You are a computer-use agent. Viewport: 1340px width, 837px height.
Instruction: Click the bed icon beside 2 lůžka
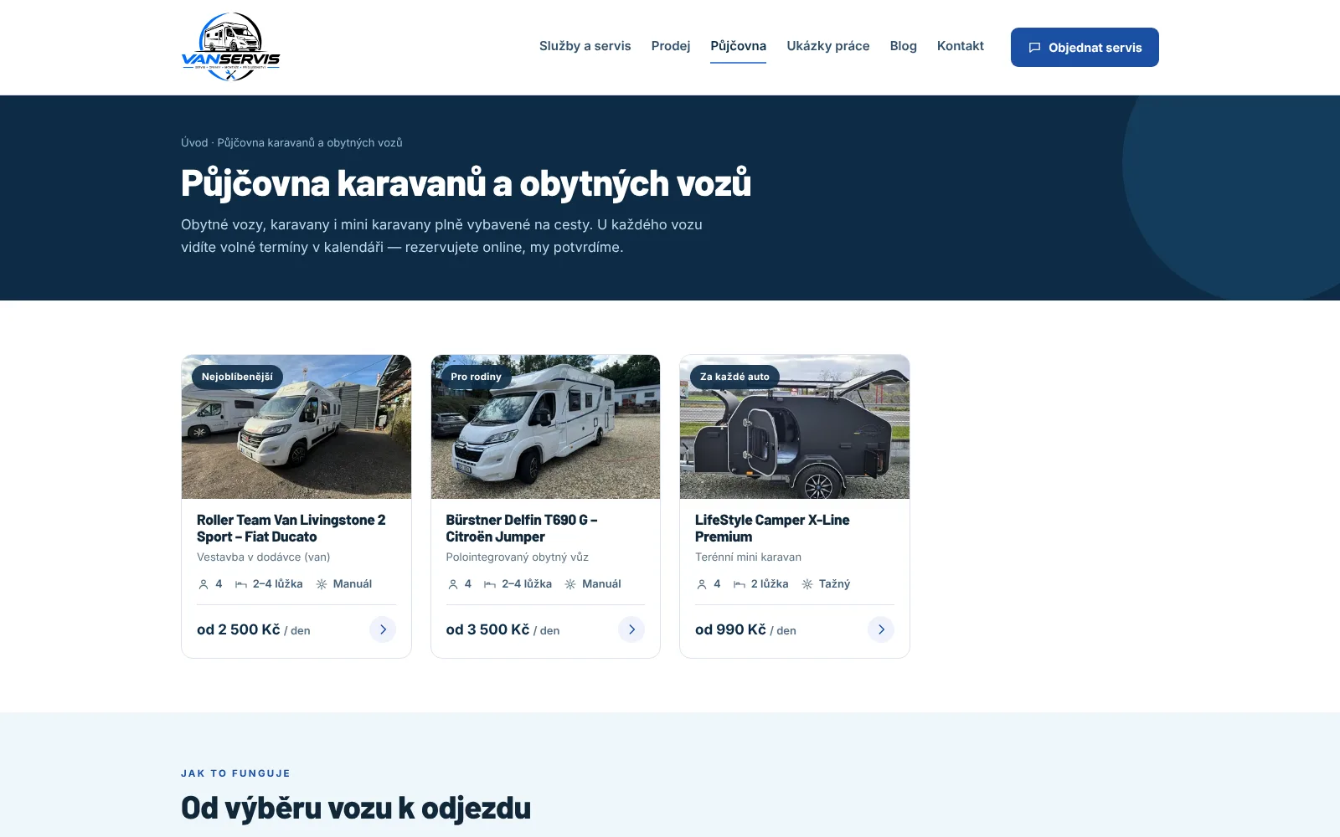point(740,584)
